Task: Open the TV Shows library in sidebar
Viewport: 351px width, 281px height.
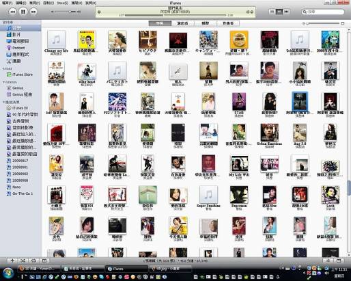Action: (x=20, y=41)
